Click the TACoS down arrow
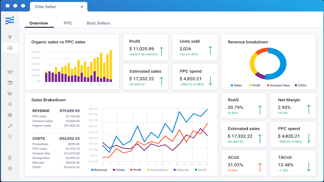The width and height of the screenshot is (324, 182). click(309, 167)
